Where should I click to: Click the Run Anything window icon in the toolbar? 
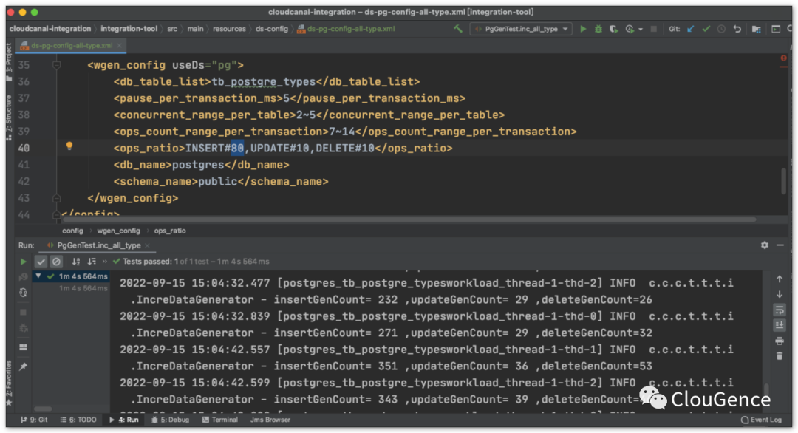point(776,29)
